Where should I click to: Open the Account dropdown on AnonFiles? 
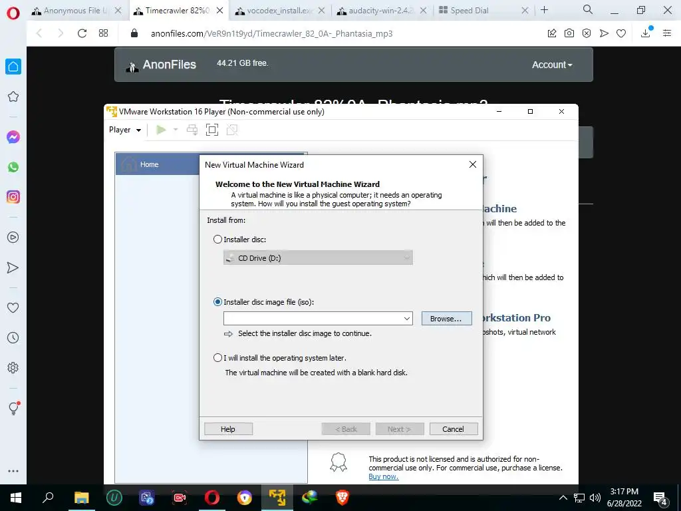pos(552,65)
